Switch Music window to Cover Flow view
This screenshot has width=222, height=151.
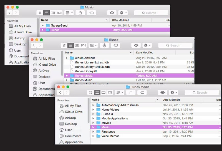[59, 13]
